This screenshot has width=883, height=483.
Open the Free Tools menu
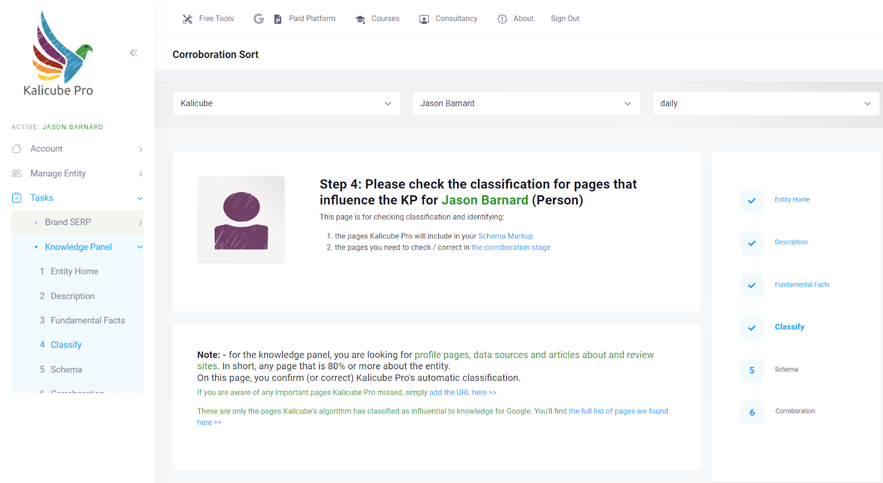[x=216, y=19]
